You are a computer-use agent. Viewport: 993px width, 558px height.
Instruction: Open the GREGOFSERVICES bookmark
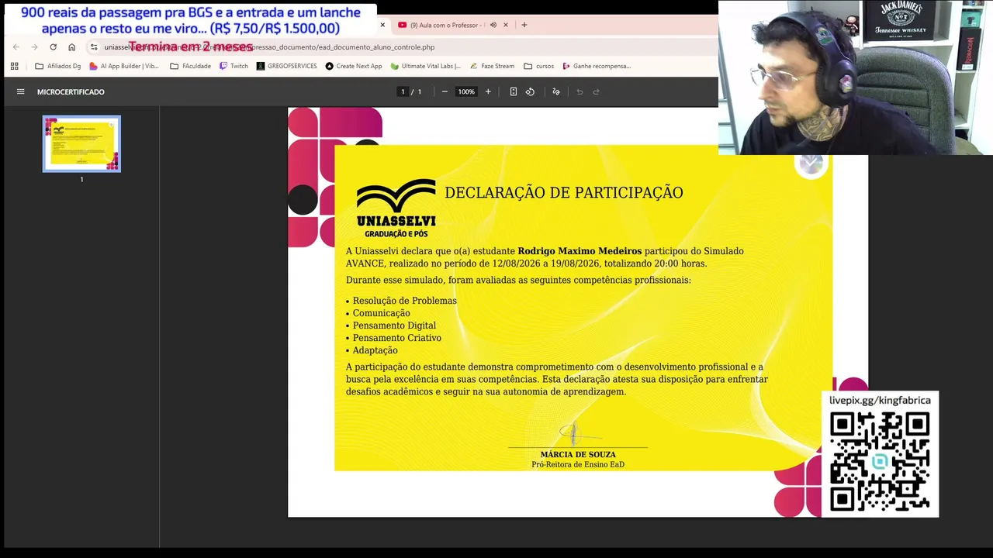(287, 66)
